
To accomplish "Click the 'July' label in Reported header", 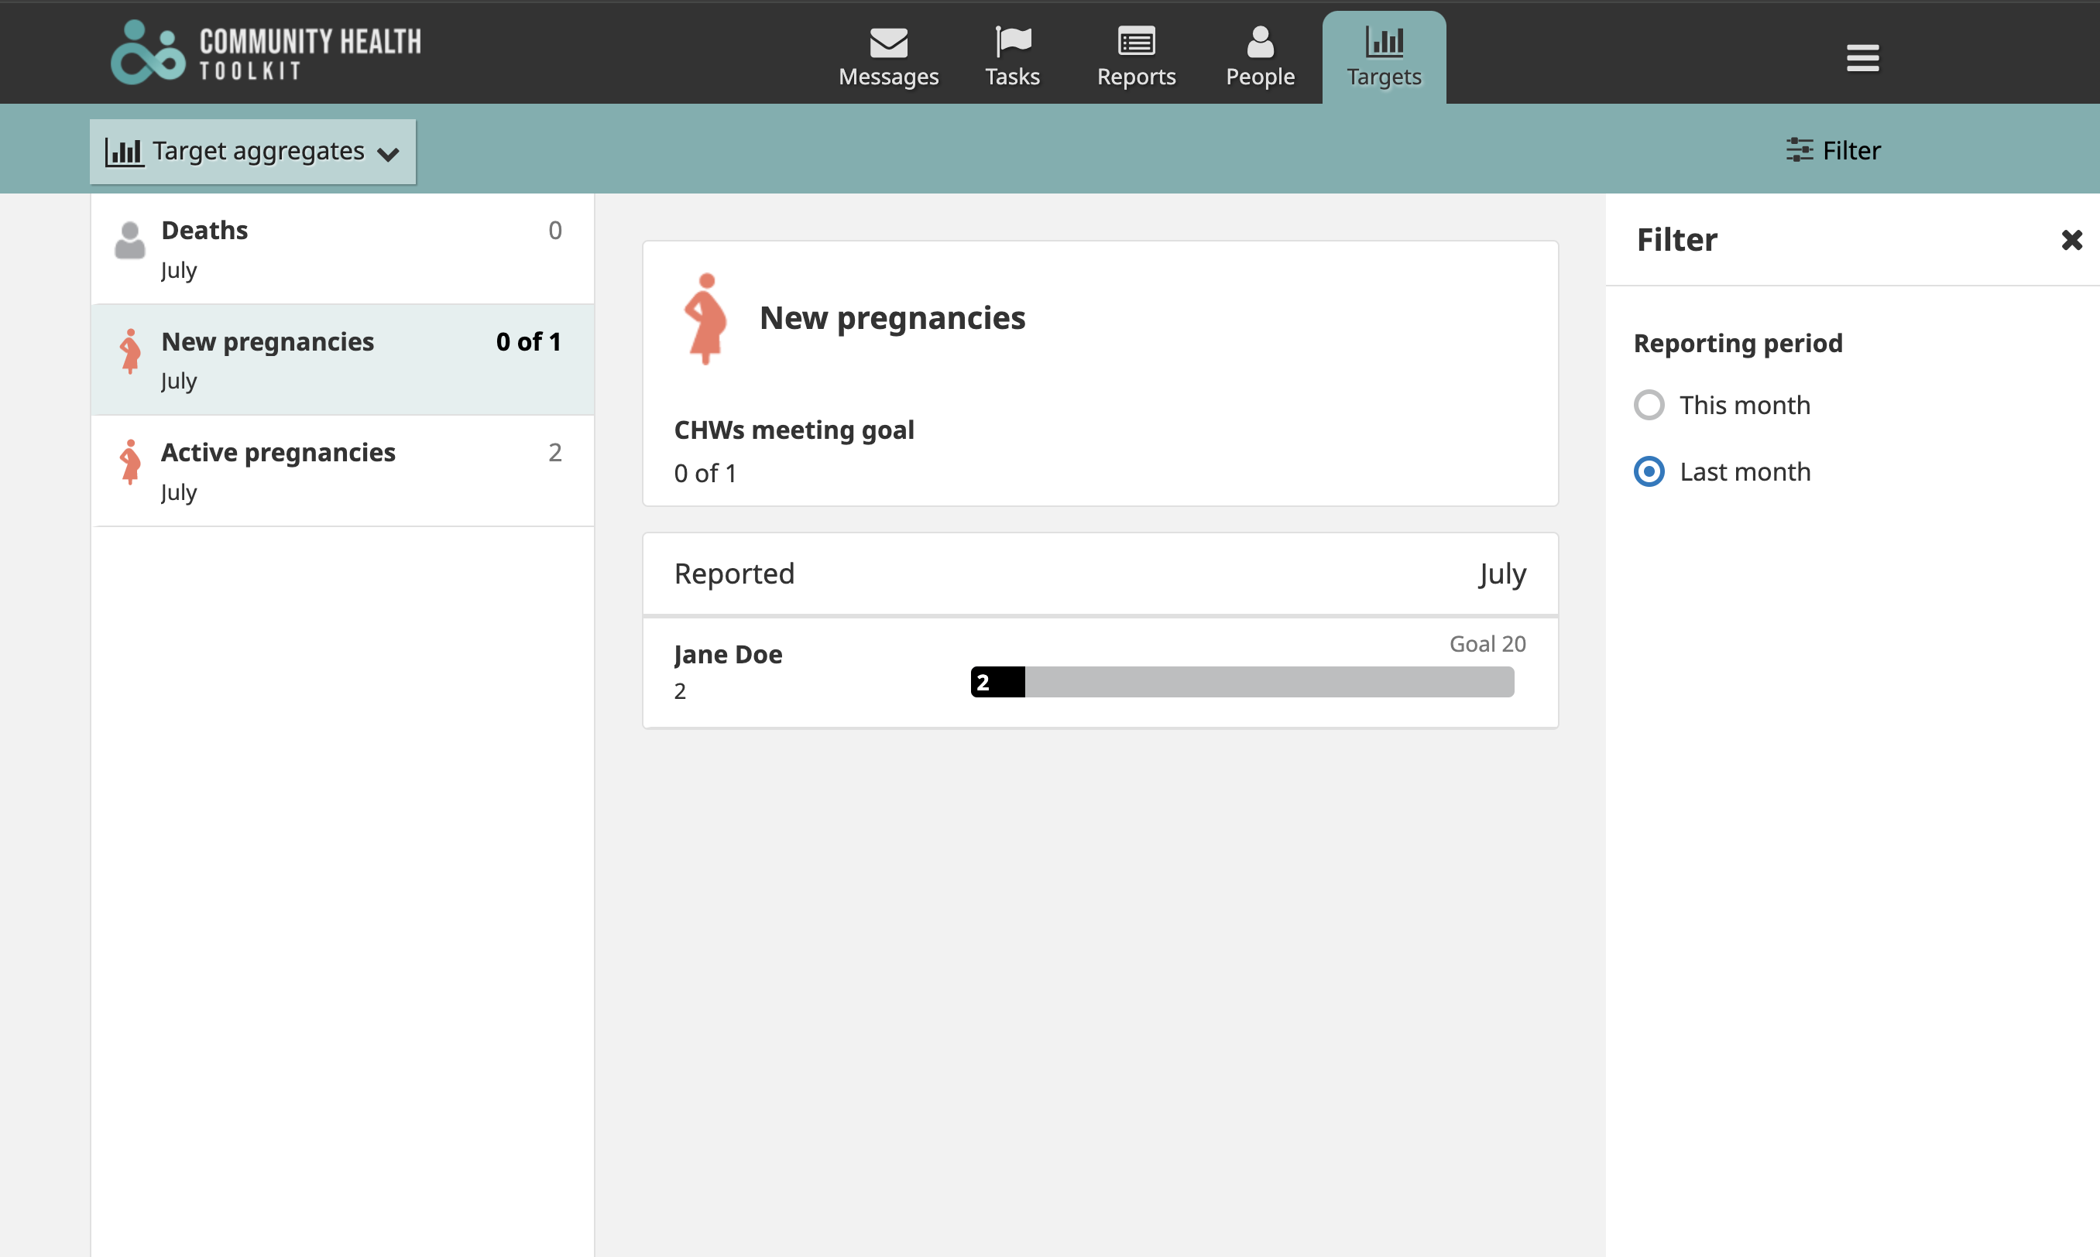I will tap(1502, 575).
